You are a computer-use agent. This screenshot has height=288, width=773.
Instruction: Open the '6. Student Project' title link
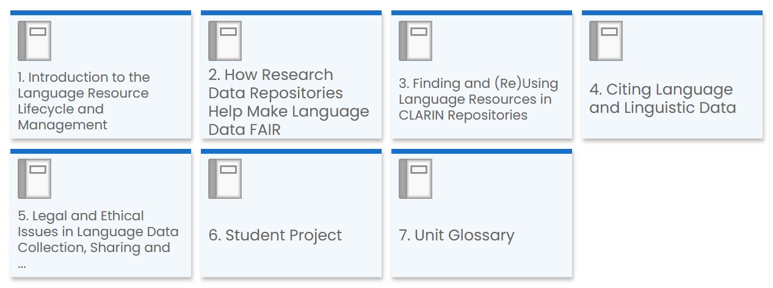click(x=275, y=236)
